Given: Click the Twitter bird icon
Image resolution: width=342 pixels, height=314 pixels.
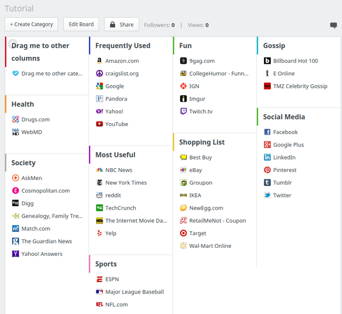Looking at the screenshot, I should [x=267, y=195].
